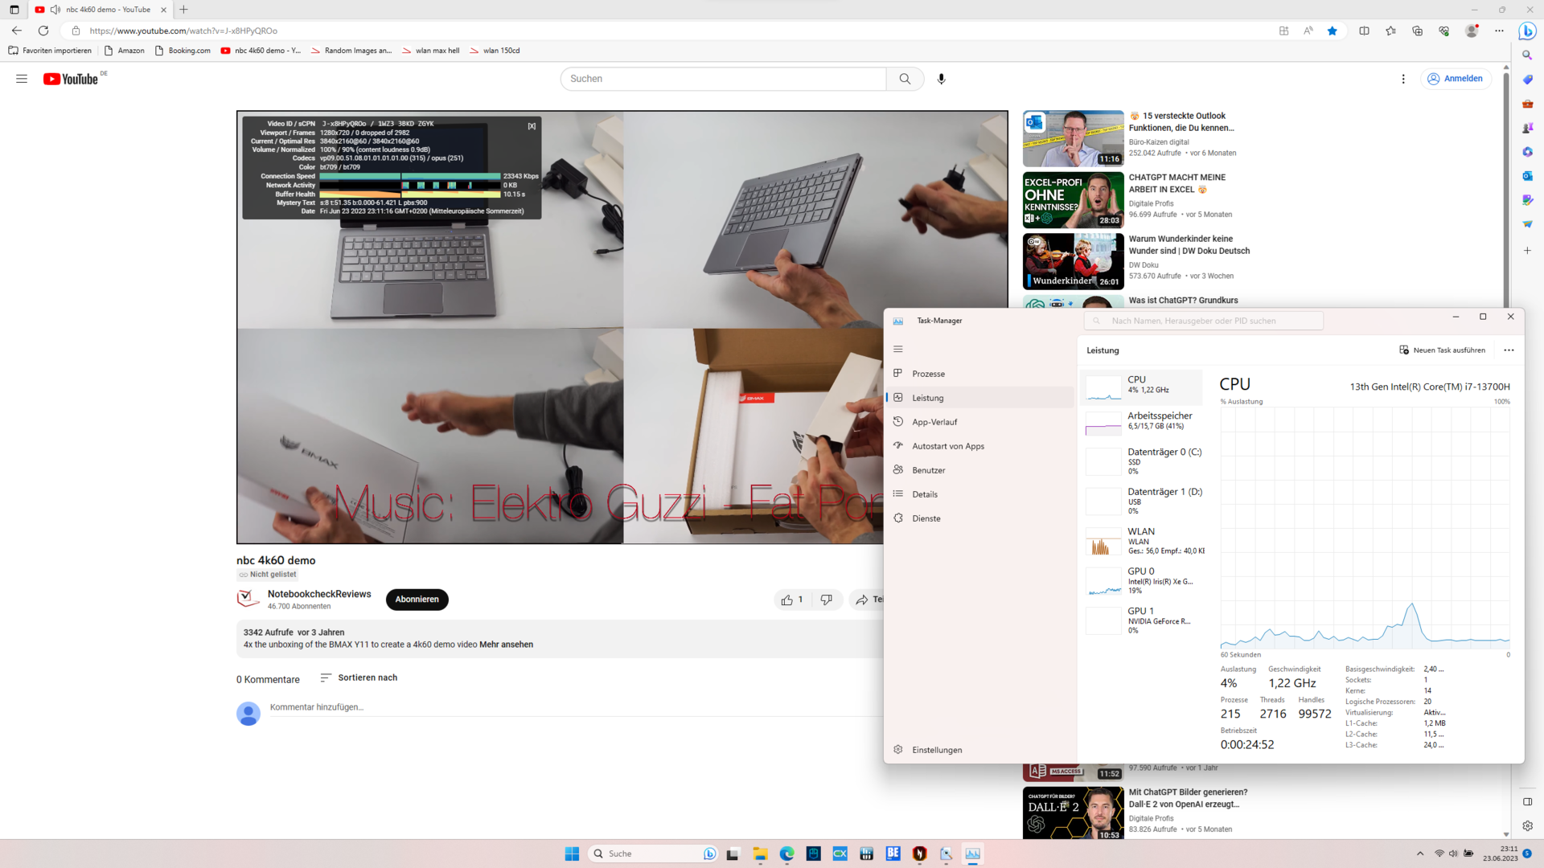Select the WLAN performance entry

pyautogui.click(x=1144, y=541)
